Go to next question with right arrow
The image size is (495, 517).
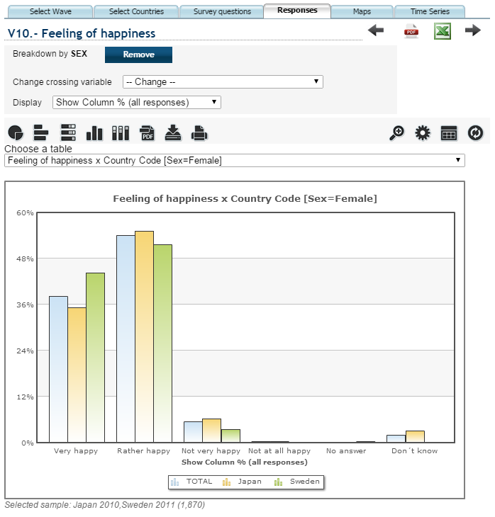(473, 30)
